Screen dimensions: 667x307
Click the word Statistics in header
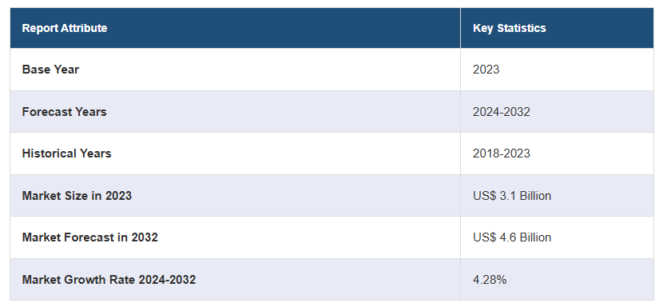point(522,28)
